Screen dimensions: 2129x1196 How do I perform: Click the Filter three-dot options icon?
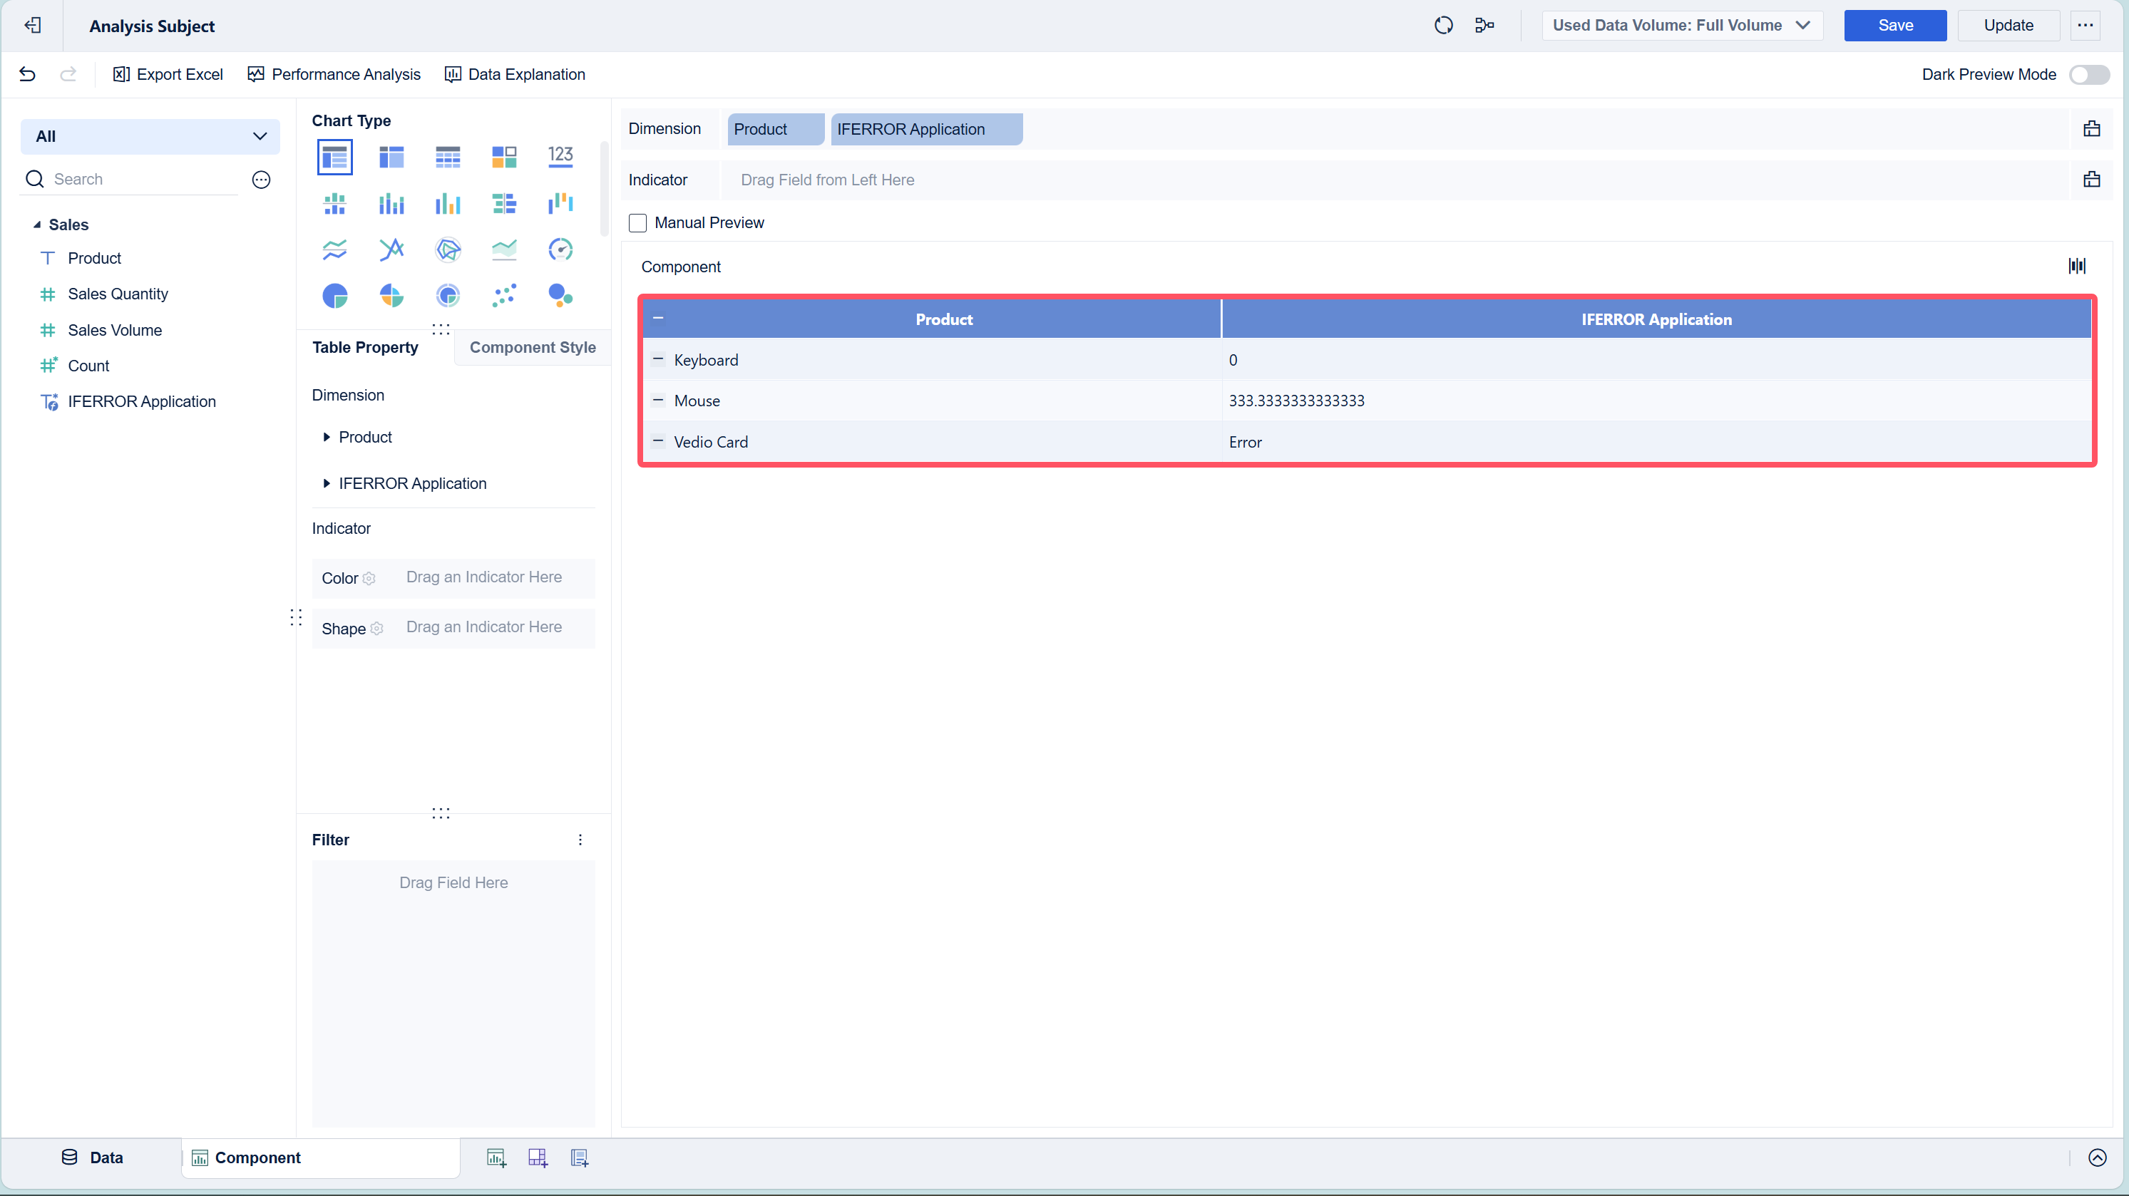tap(580, 840)
